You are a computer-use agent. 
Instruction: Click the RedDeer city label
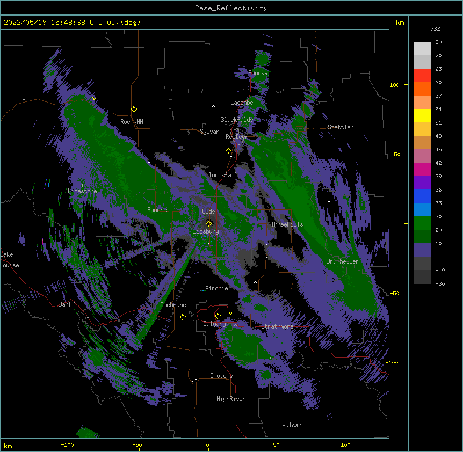point(236,137)
